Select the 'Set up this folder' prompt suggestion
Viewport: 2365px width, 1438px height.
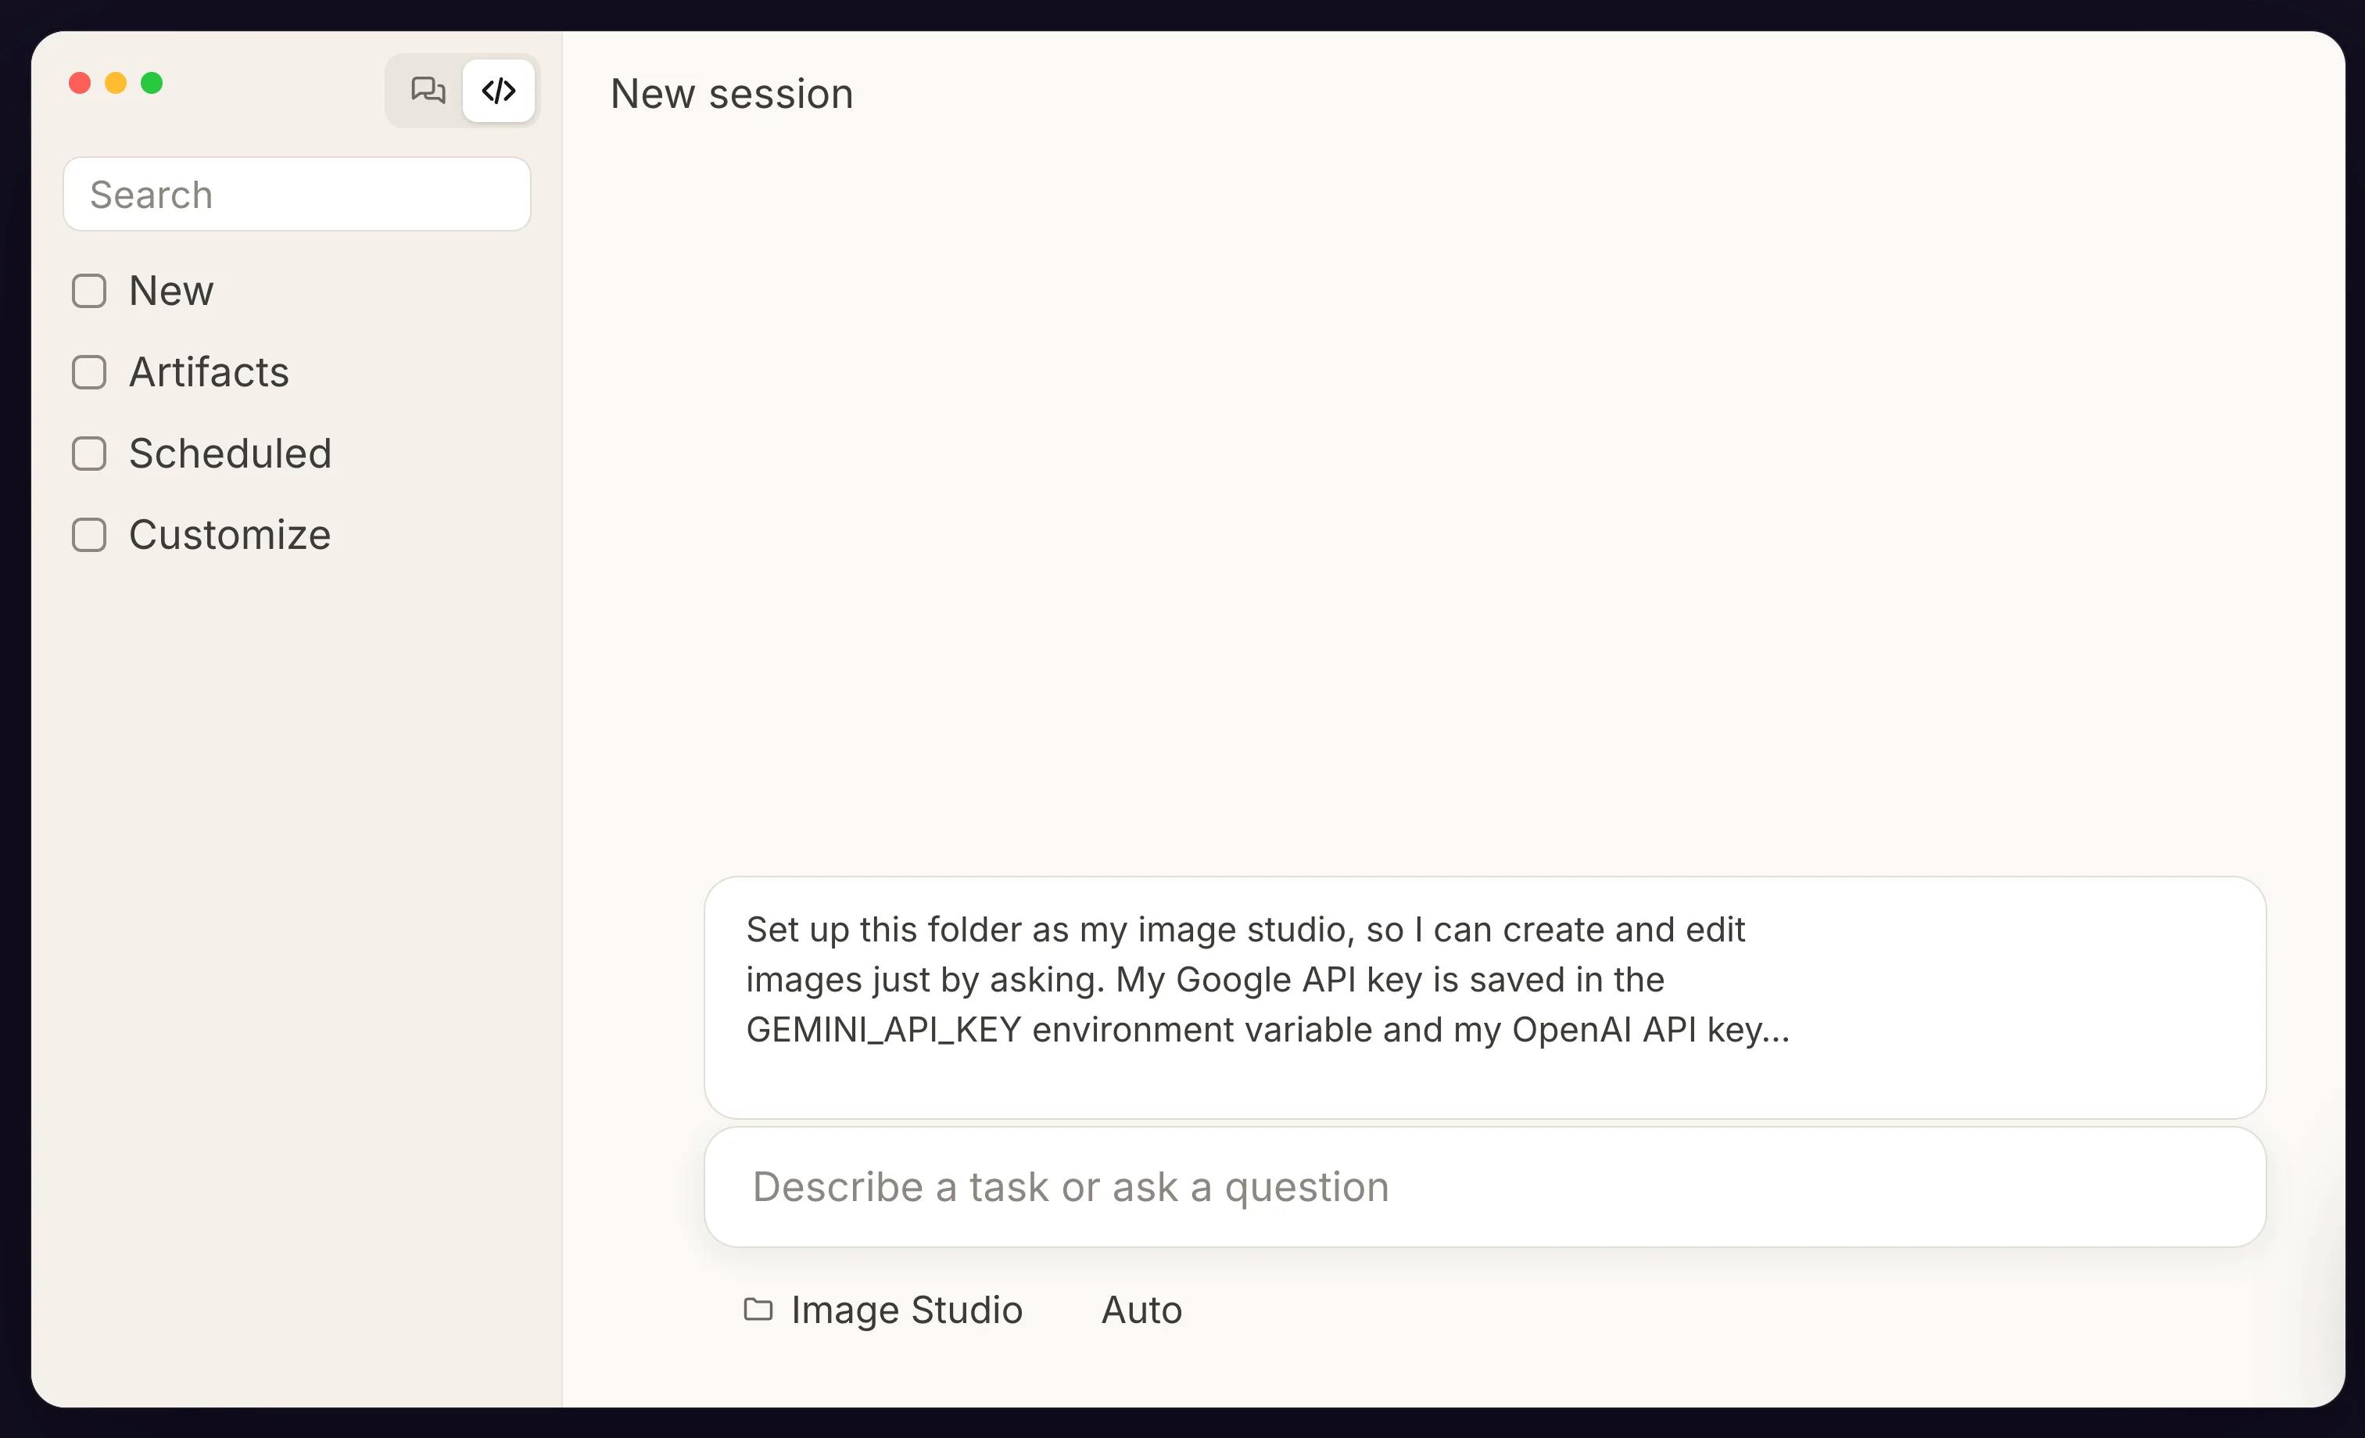(1485, 998)
